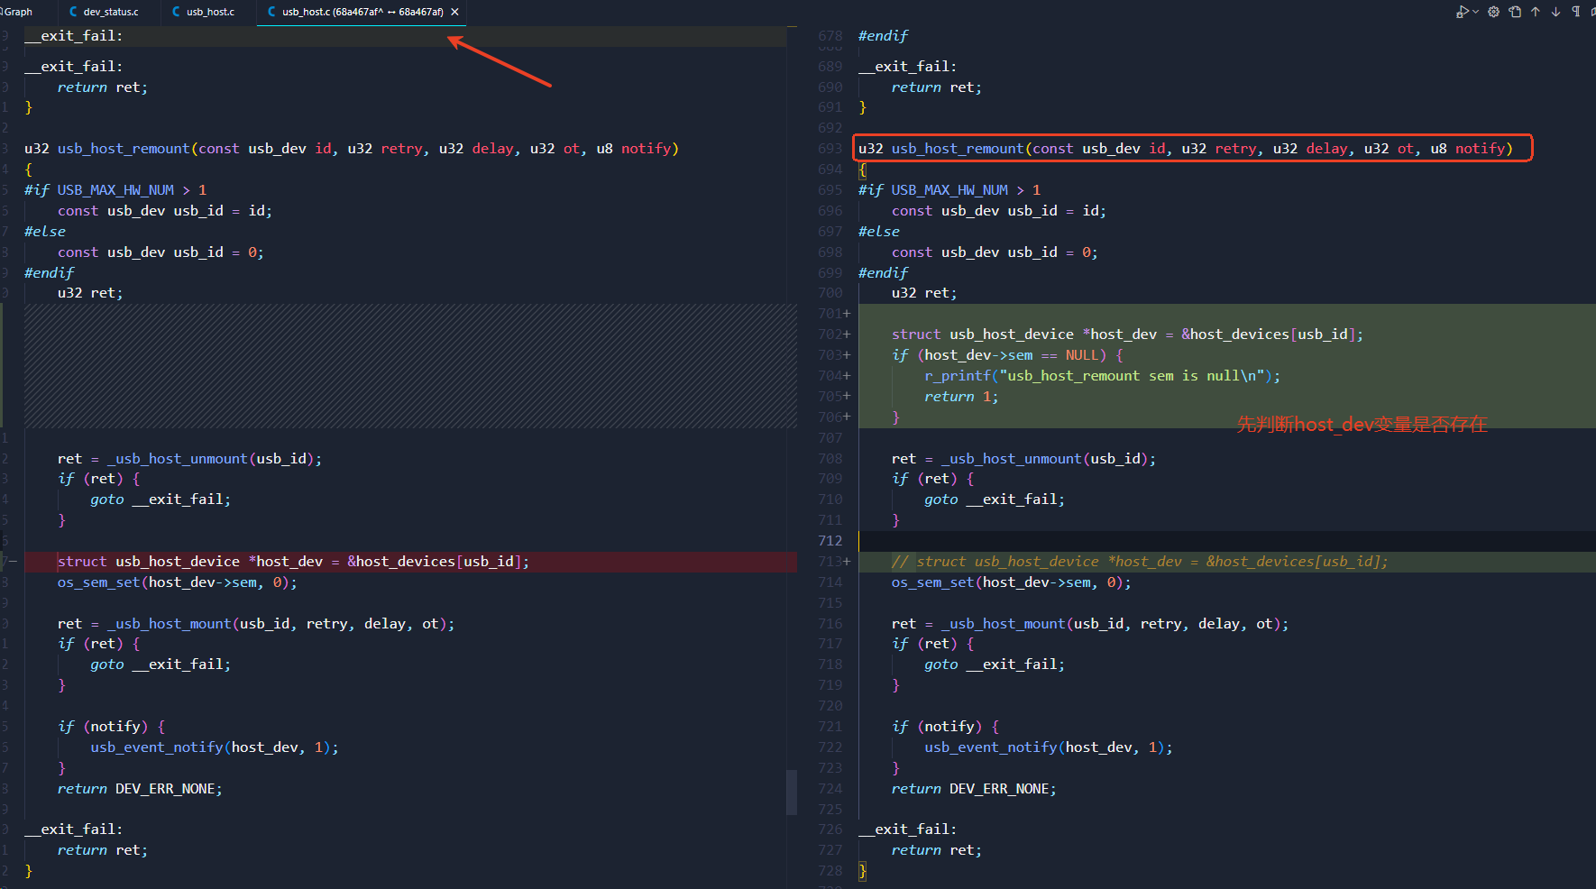This screenshot has width=1596, height=889.
Task: Click r_printf call on line 704
Action: [1102, 376]
